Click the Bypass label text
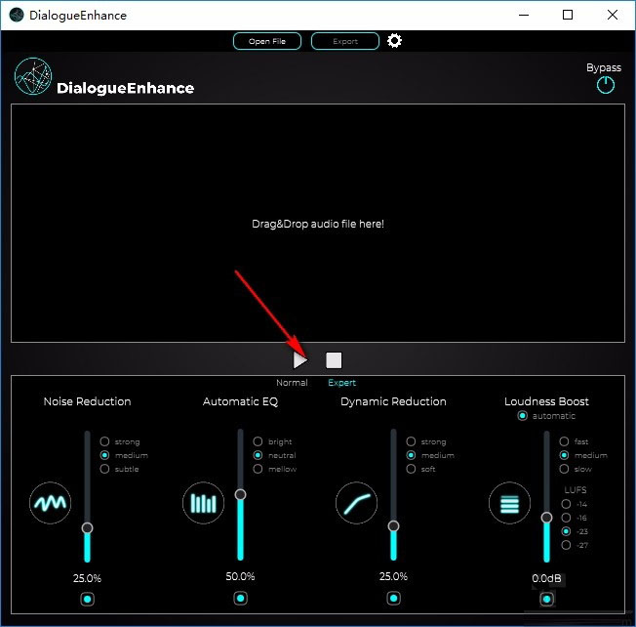 point(604,67)
